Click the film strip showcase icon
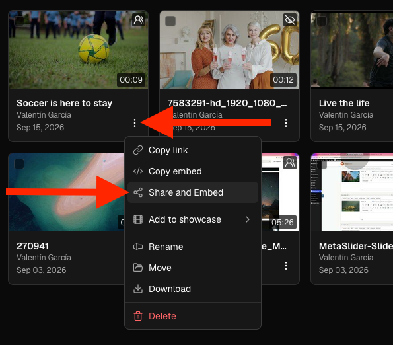The width and height of the screenshot is (393, 345). coord(138,219)
